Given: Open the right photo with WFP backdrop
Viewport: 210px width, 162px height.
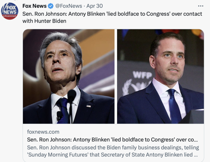Looking at the screenshot, I should [160, 76].
